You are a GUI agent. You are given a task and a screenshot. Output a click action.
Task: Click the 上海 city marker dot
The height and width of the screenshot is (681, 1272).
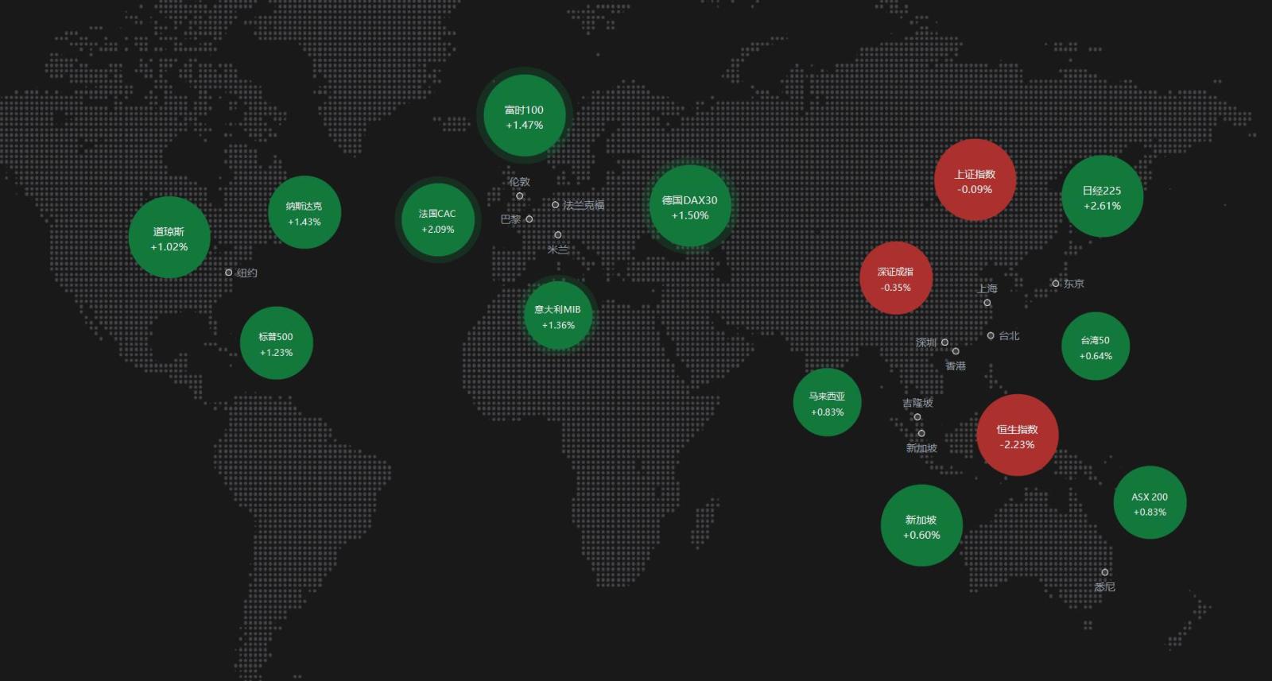pos(987,303)
